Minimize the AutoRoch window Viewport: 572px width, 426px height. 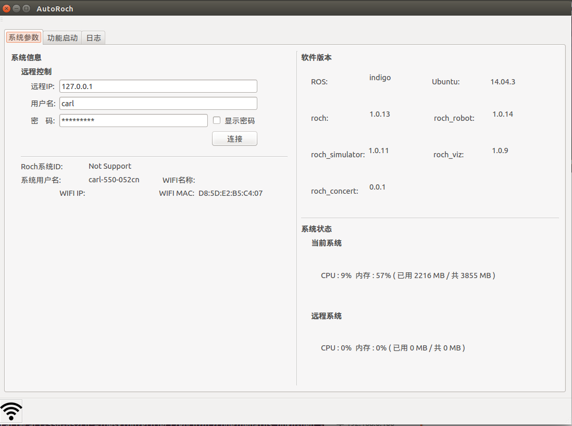17,8
